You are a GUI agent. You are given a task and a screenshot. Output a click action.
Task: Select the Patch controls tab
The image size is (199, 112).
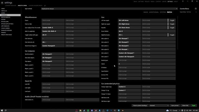[169, 12]
